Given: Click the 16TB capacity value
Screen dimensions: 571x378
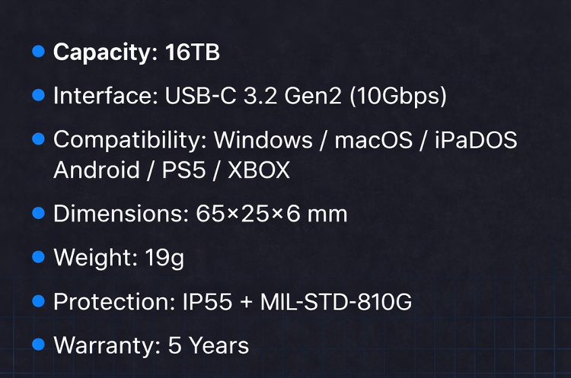Looking at the screenshot, I should click(192, 52).
